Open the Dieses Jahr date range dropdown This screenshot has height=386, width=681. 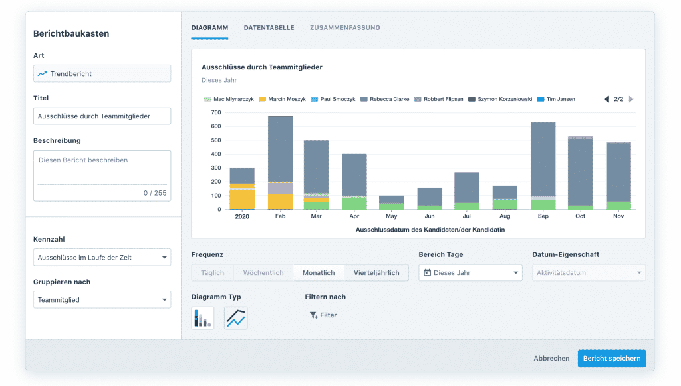pos(471,273)
